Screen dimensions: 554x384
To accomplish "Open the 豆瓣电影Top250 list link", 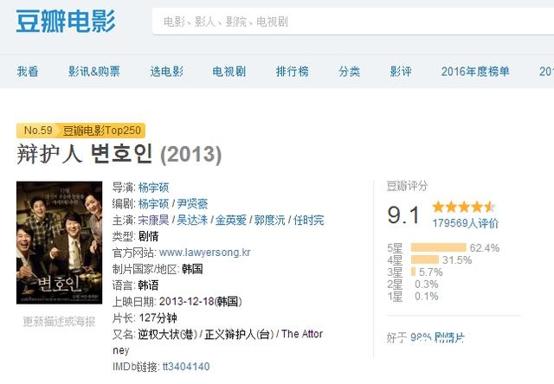I will pyautogui.click(x=102, y=131).
